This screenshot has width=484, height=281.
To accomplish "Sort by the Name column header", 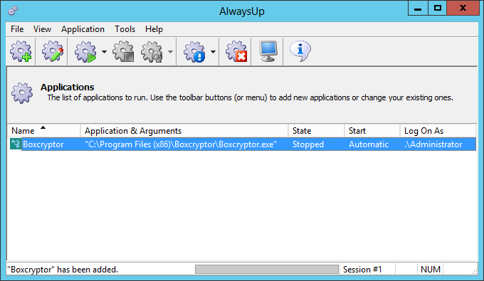I will [x=43, y=130].
